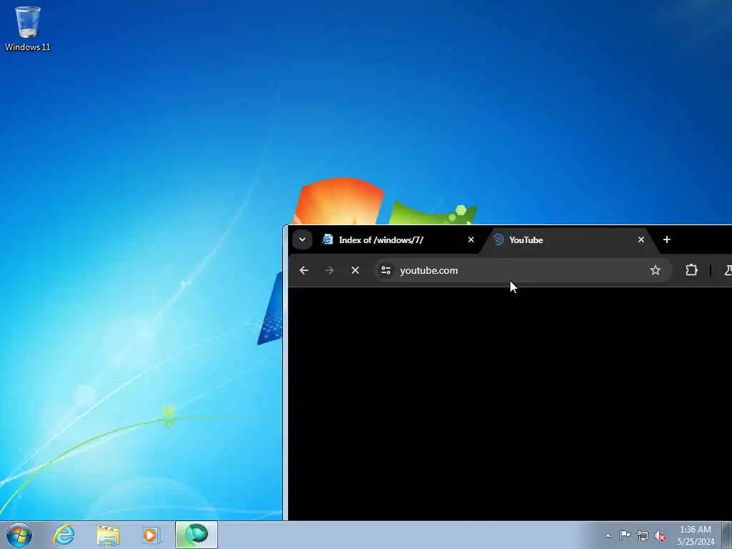
Task: Launch Windows Media Player from the taskbar
Action: pos(152,535)
